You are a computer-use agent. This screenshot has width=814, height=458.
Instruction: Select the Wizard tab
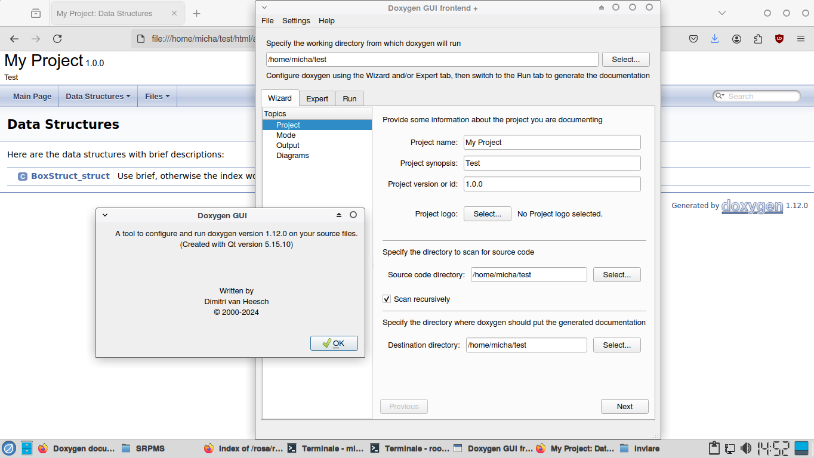tap(280, 98)
